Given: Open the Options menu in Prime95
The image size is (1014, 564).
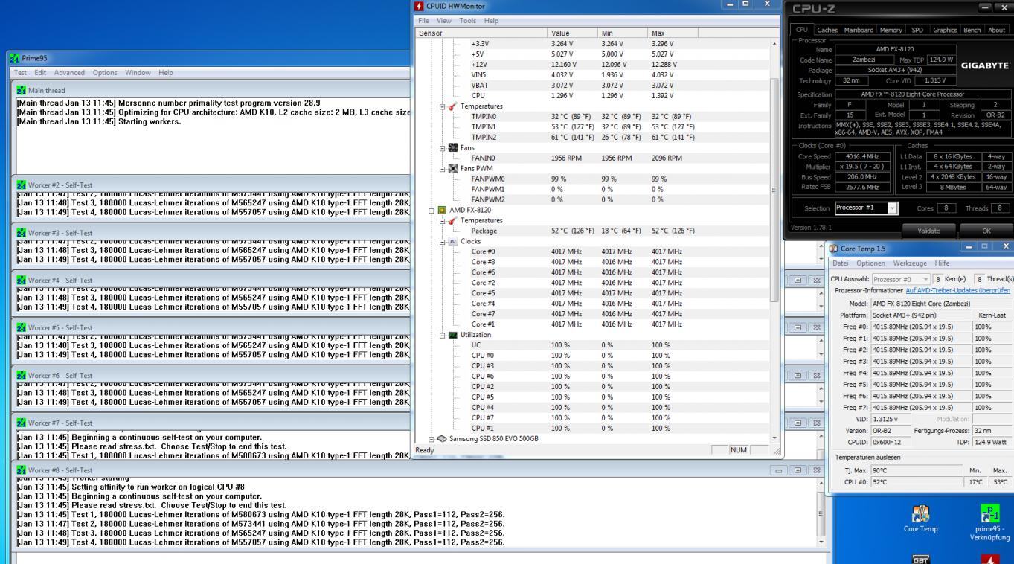Looking at the screenshot, I should tap(105, 72).
